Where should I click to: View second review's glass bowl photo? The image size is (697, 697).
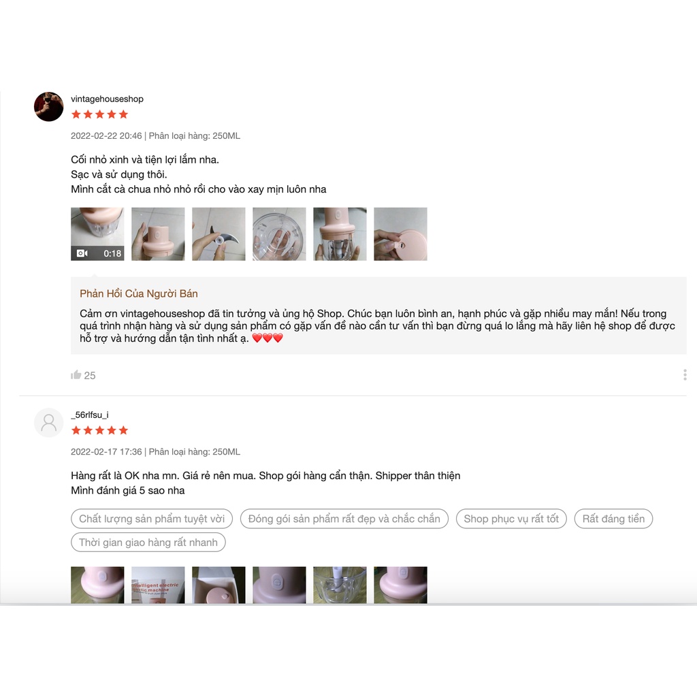(x=340, y=585)
